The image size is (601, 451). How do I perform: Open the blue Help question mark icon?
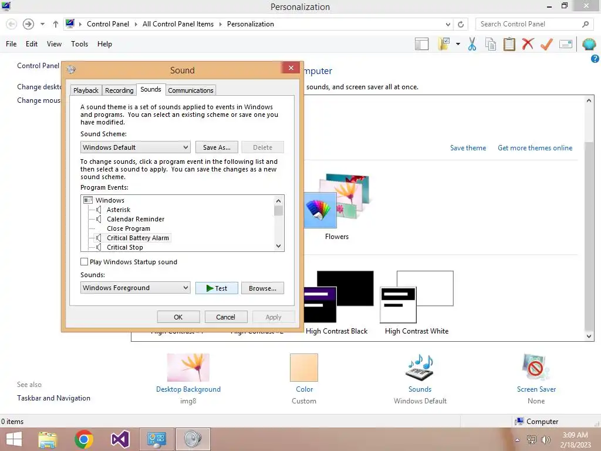pos(595,59)
